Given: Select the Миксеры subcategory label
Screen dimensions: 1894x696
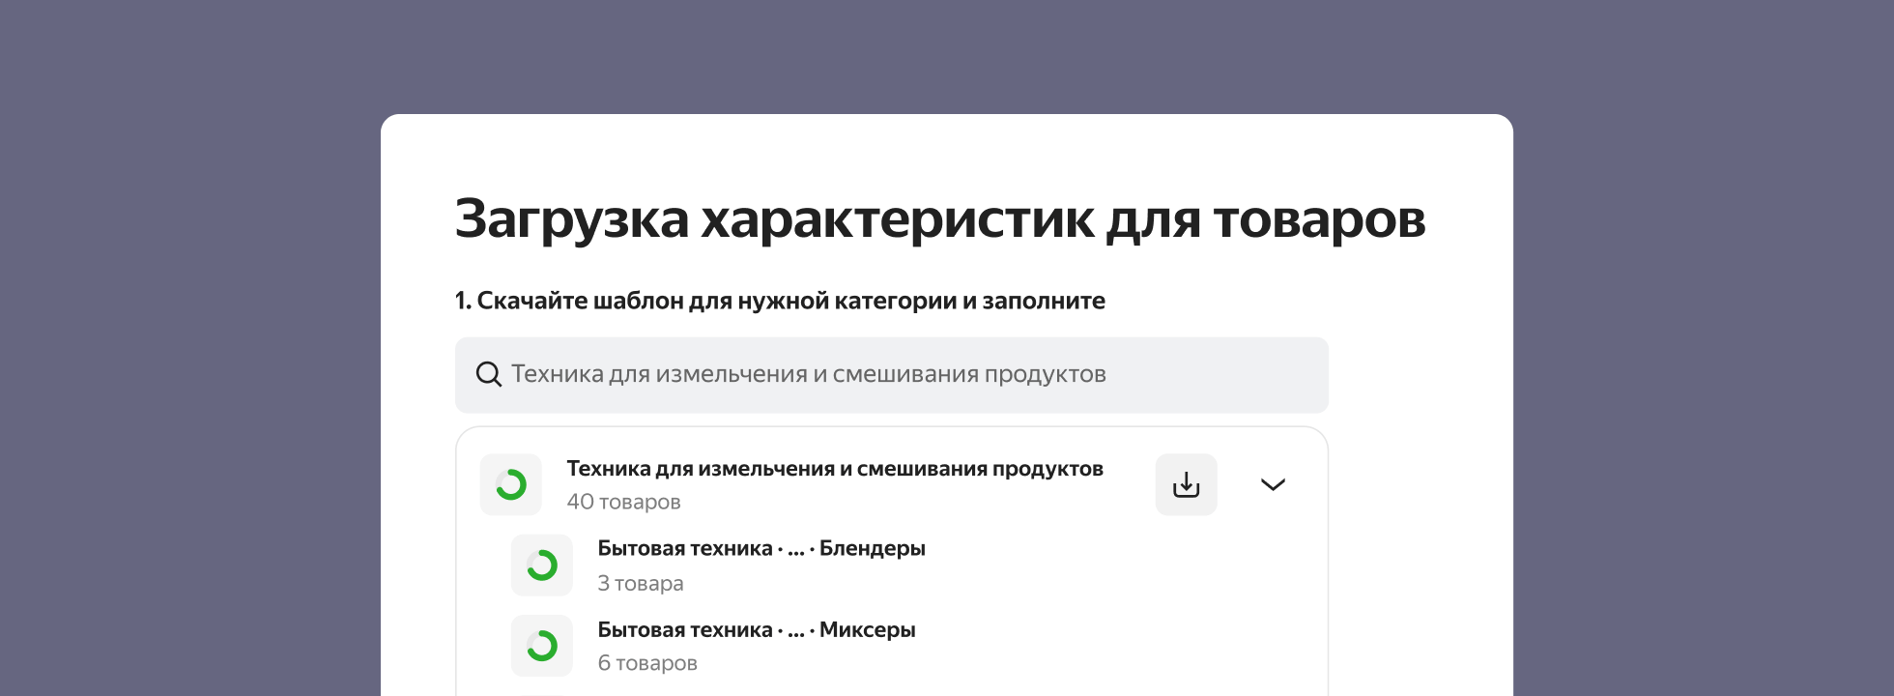Looking at the screenshot, I should 867,630.
